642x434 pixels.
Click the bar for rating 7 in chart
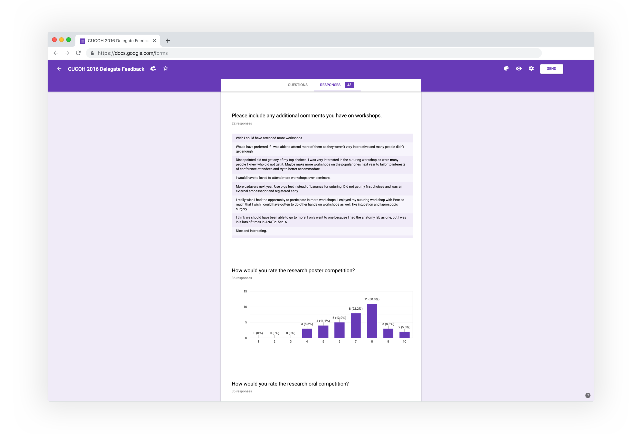355,325
